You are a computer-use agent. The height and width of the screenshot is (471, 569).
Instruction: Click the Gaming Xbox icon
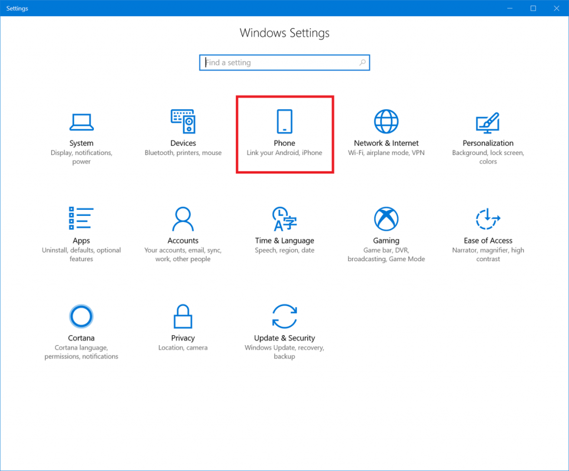[386, 219]
